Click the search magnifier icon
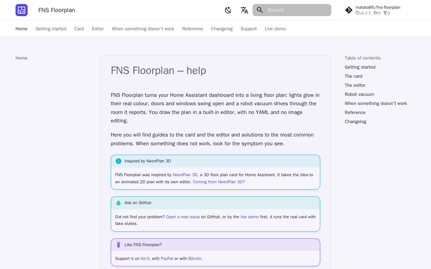The height and width of the screenshot is (269, 431). pyautogui.click(x=260, y=10)
